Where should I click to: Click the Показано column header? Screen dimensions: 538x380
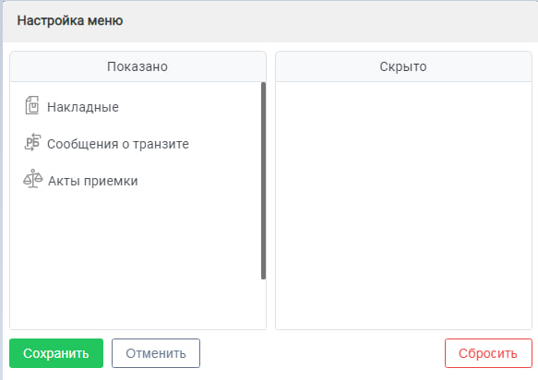point(137,66)
